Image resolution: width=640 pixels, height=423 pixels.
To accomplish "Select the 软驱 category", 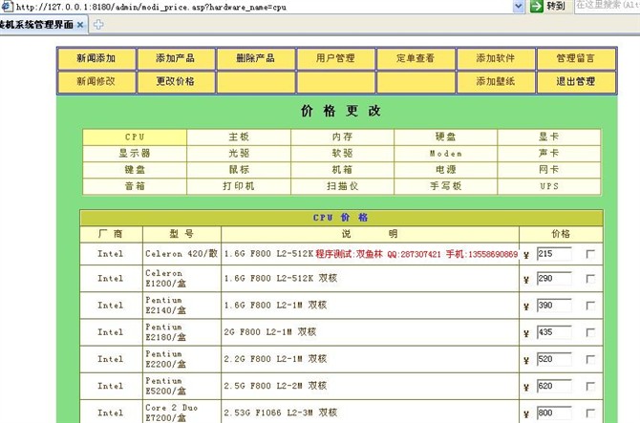I will tap(343, 154).
